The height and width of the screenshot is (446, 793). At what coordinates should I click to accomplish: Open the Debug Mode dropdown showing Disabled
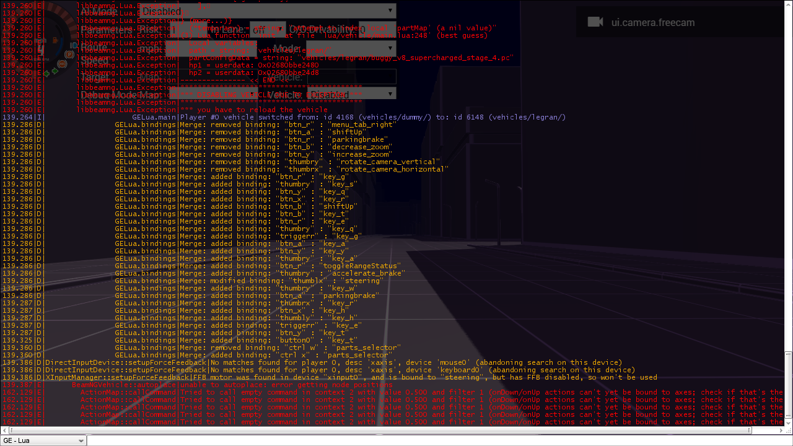click(351, 94)
